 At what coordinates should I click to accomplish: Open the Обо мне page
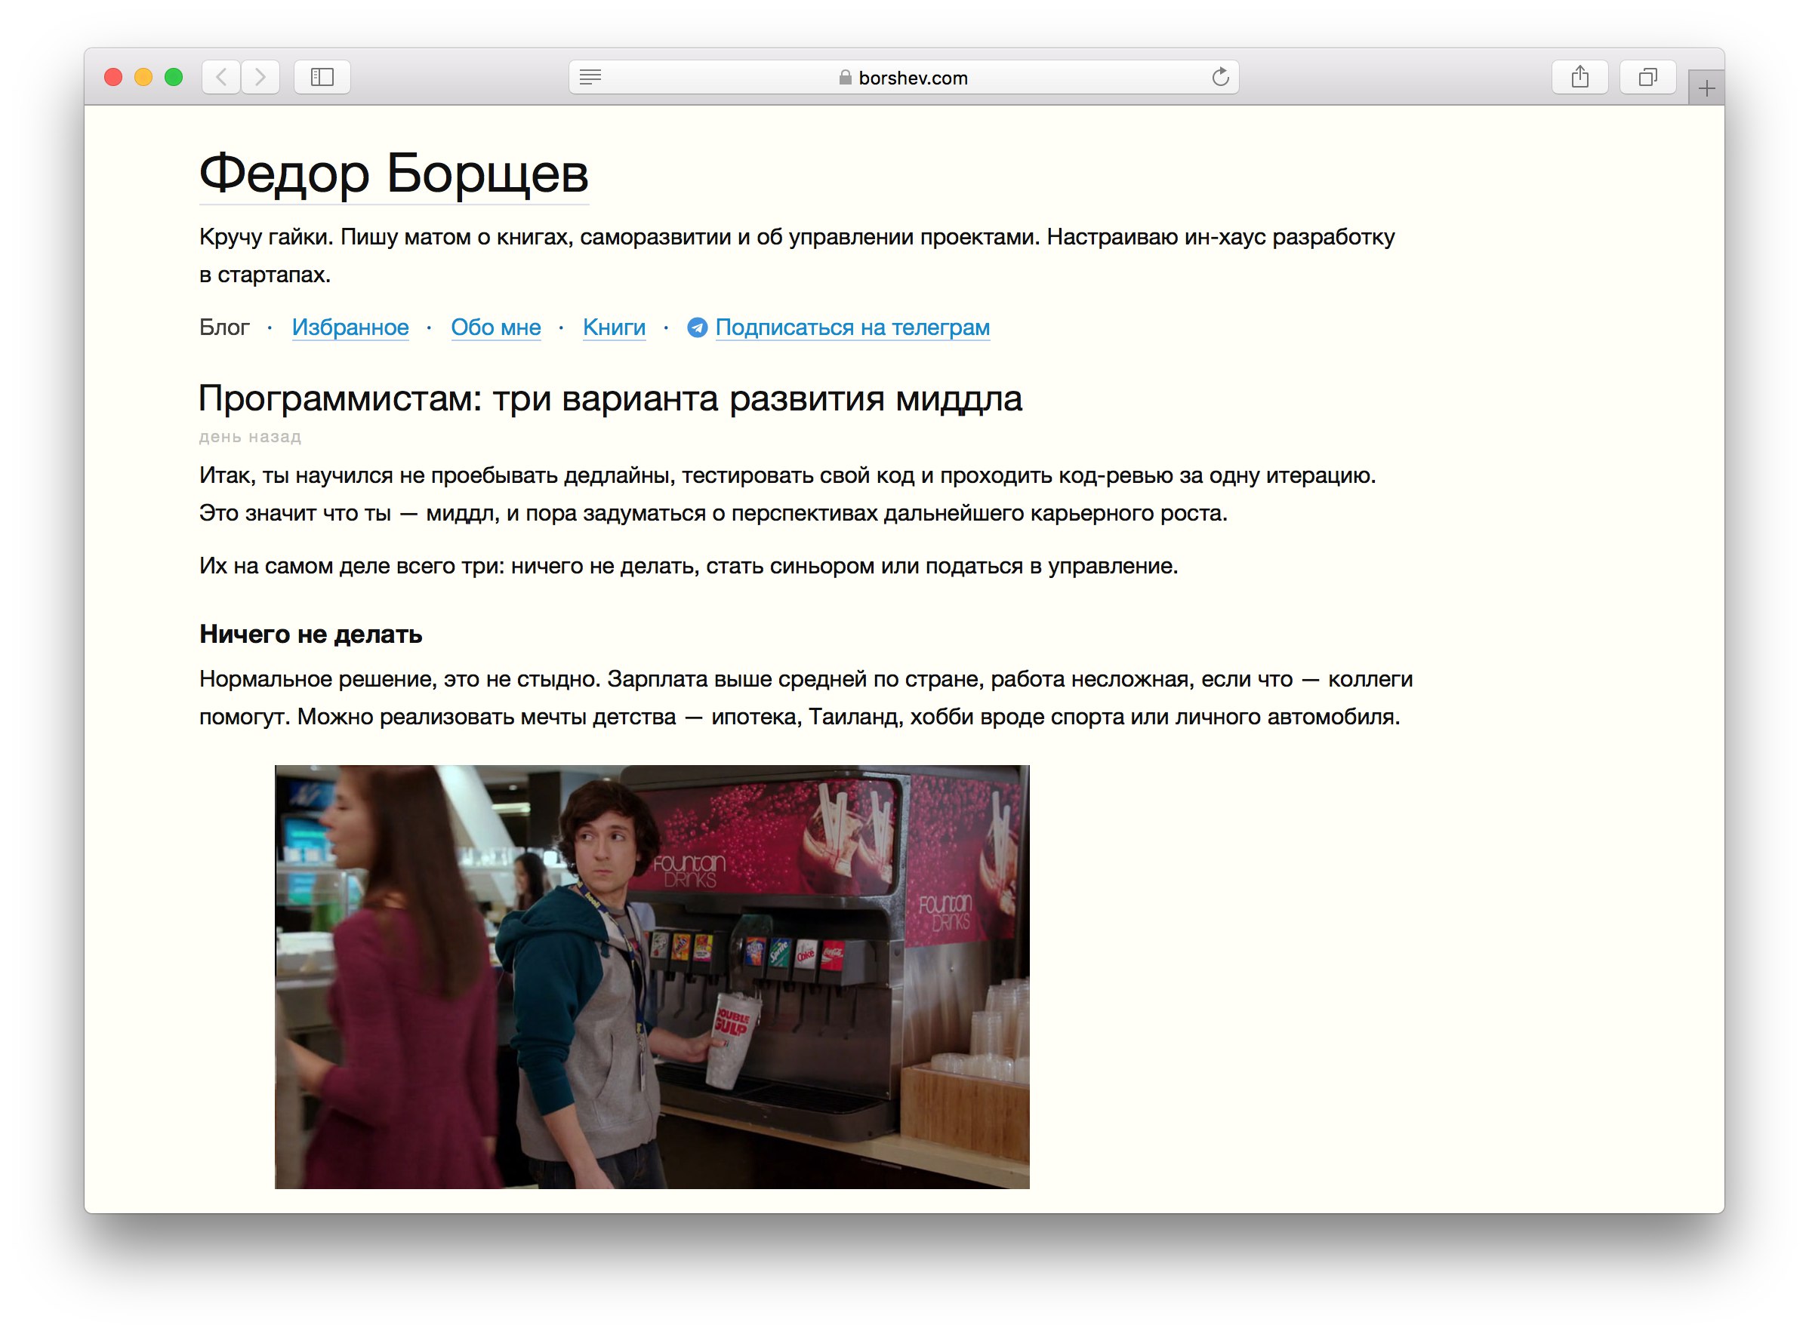pyautogui.click(x=496, y=328)
